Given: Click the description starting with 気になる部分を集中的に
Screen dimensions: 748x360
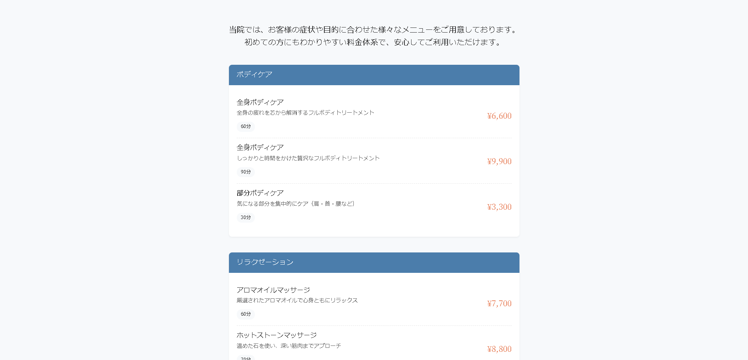Looking at the screenshot, I should click(x=296, y=204).
